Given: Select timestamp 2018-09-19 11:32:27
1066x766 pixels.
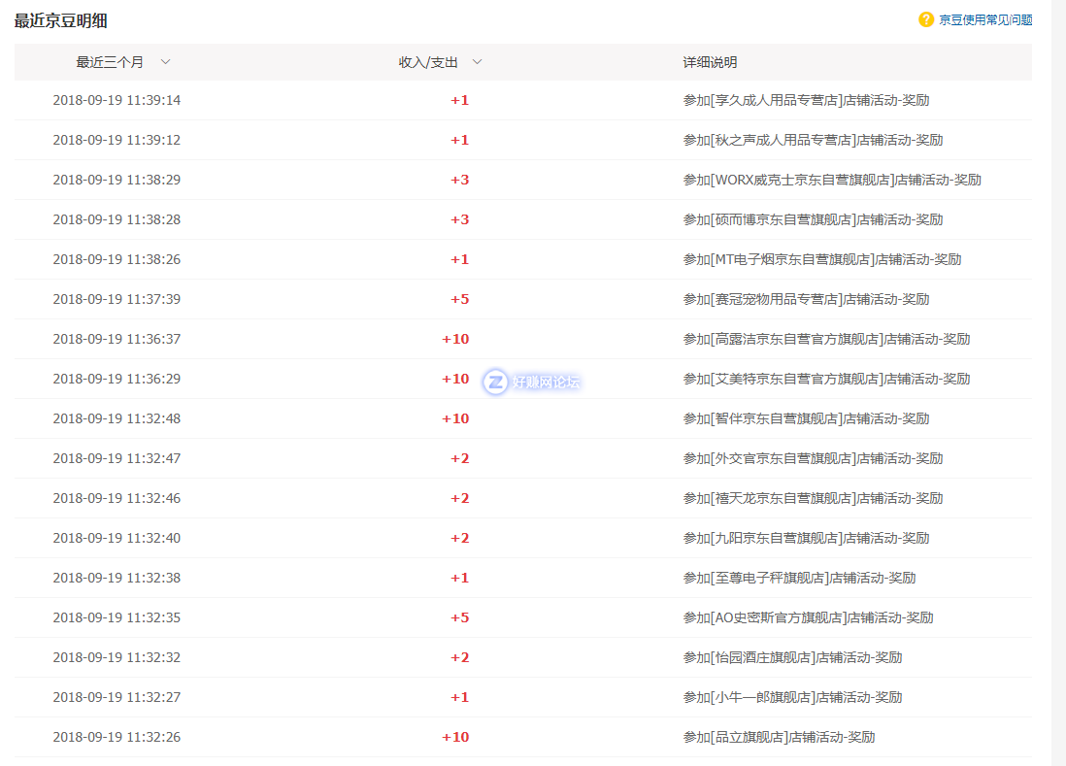Looking at the screenshot, I should click(117, 697).
